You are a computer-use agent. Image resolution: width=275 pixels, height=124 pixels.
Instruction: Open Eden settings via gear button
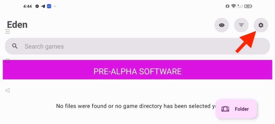[261, 25]
